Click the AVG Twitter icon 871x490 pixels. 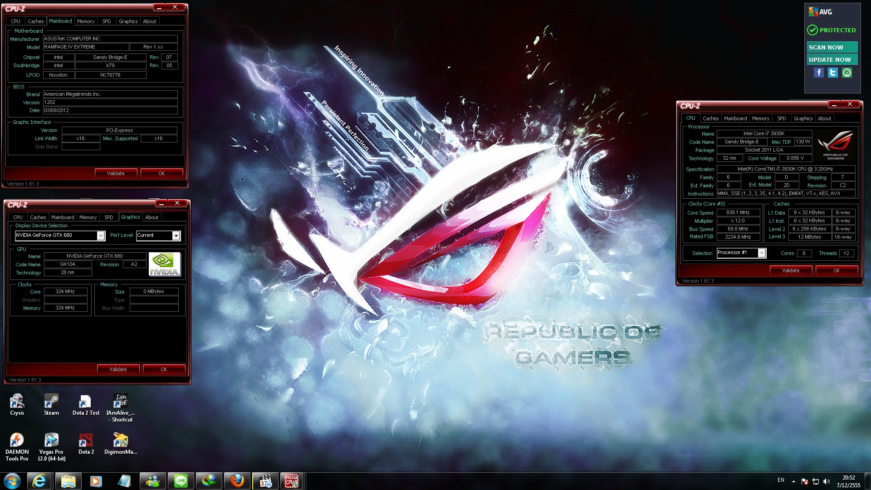pyautogui.click(x=832, y=73)
